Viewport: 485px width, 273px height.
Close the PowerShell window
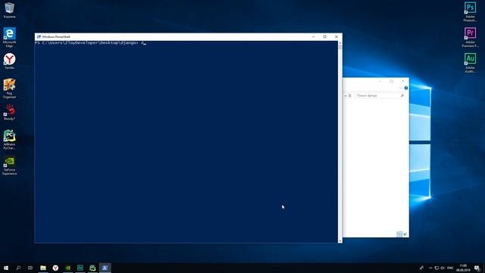click(x=336, y=36)
